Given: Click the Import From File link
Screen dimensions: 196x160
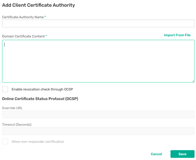Looking at the screenshot, I should coord(177,35).
